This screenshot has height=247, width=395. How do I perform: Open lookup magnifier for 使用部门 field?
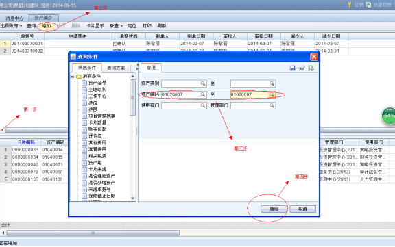click(203, 105)
